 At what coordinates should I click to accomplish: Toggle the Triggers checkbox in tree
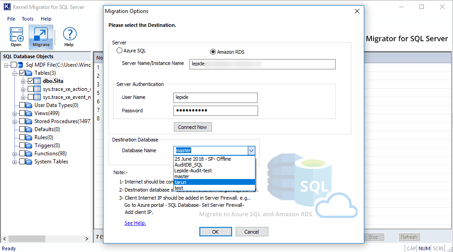[22, 145]
